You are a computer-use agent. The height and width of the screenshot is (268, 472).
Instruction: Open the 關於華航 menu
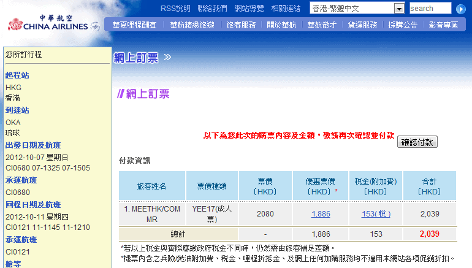point(281,25)
